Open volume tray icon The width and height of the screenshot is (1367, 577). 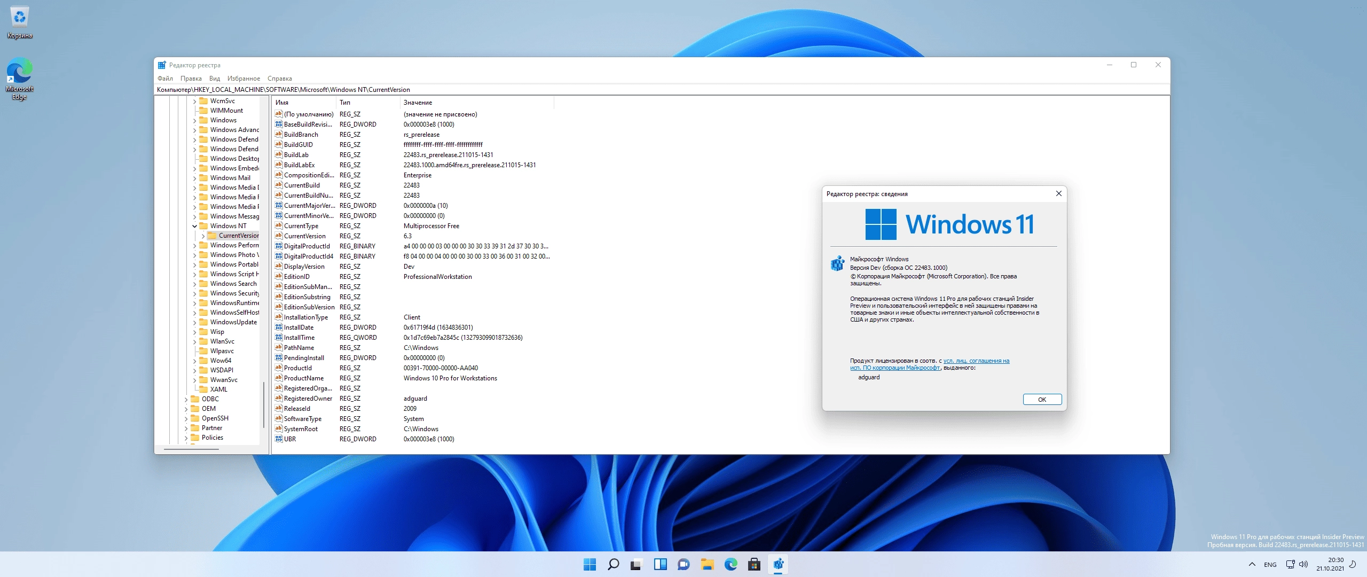point(1303,564)
